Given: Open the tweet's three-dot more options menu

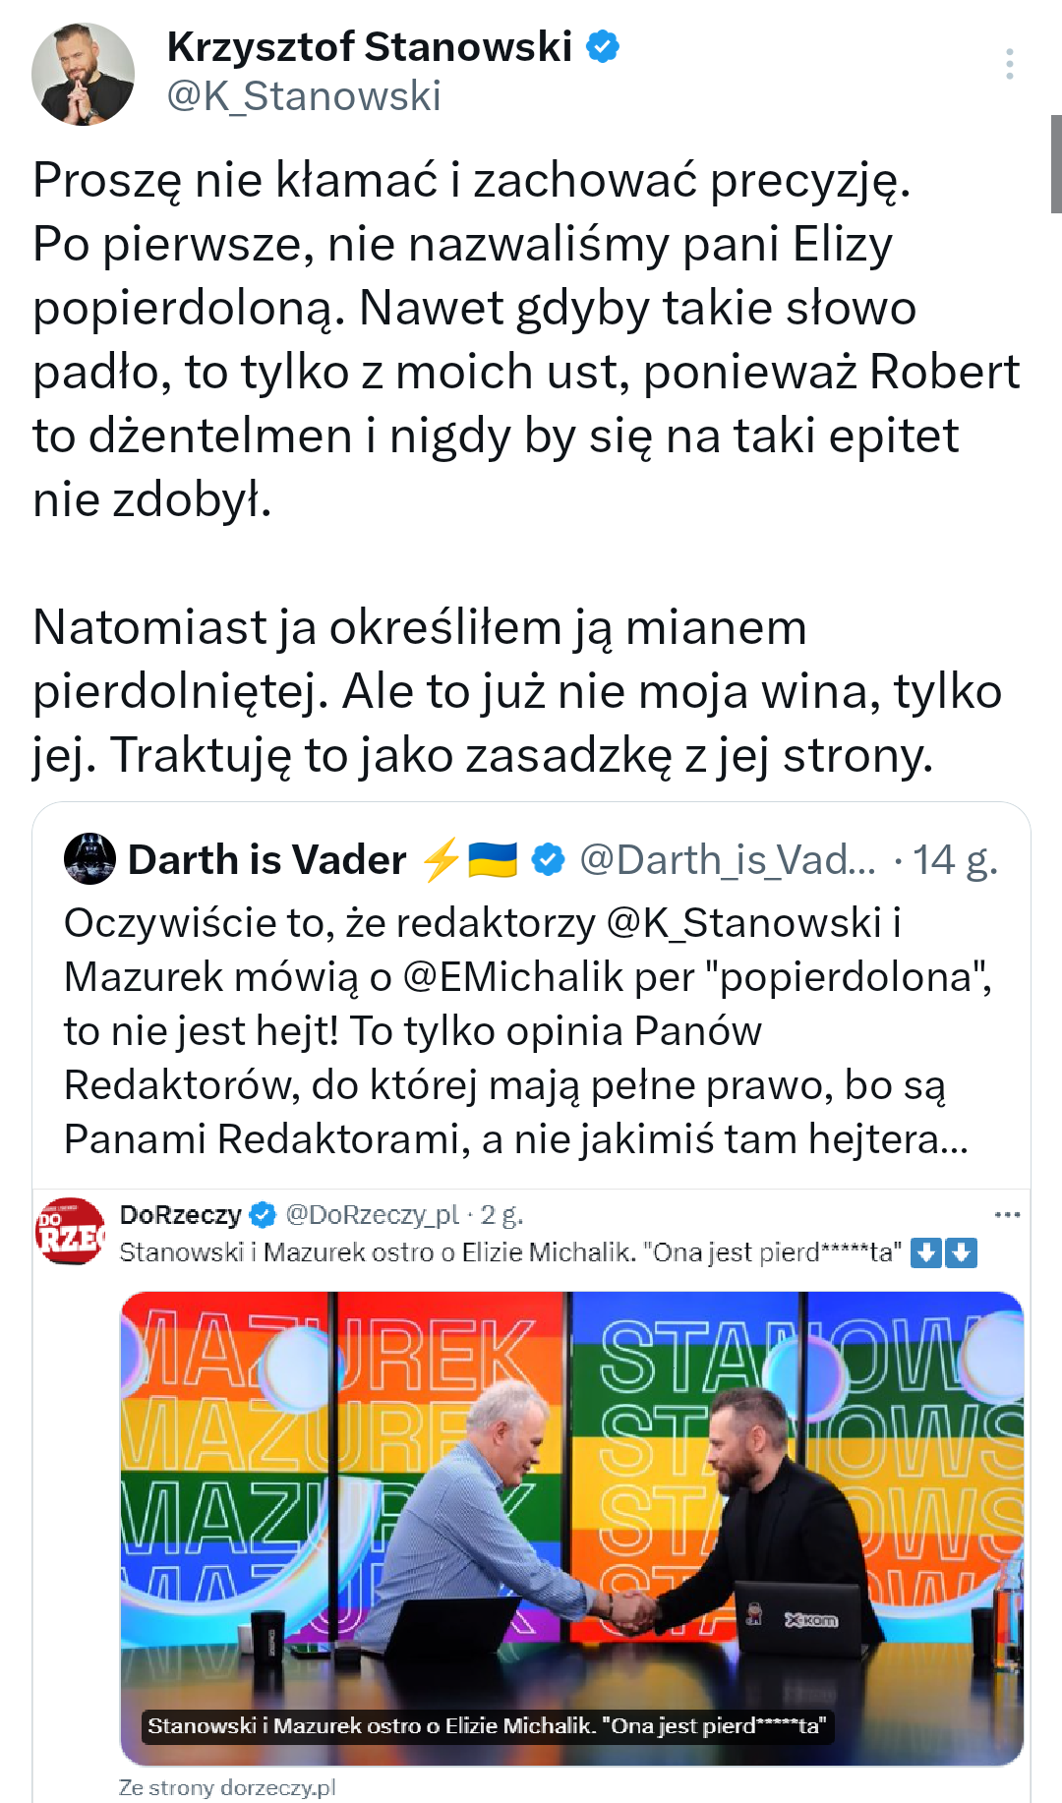Looking at the screenshot, I should point(1009,64).
